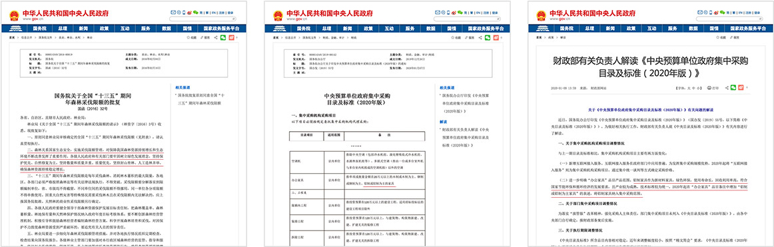Image resolution: width=774 pixels, height=247 pixels.
Task: Click the search magnifier in the forest-quota page search box
Action: (x=234, y=19)
